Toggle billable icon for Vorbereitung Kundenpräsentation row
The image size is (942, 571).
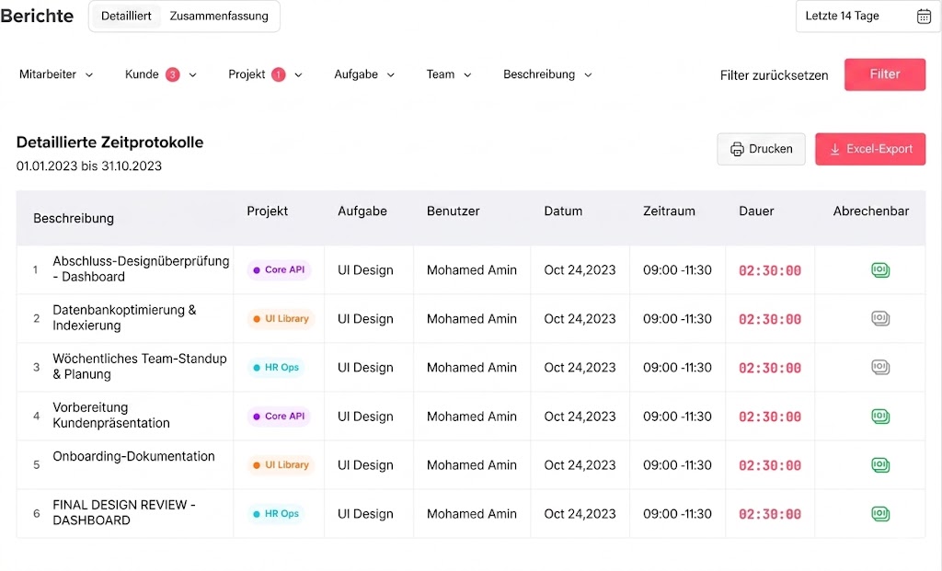pyautogui.click(x=880, y=417)
